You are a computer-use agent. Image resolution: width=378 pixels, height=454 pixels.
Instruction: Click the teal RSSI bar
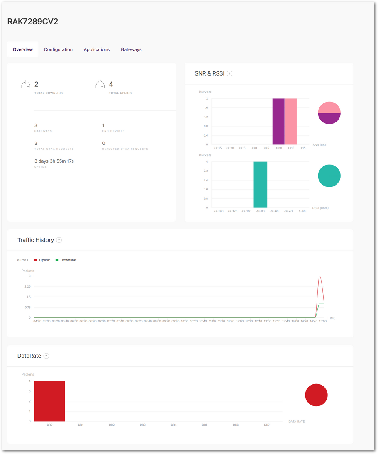coord(260,185)
